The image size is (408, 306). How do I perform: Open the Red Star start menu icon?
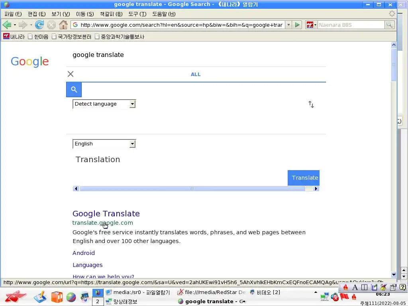(15, 296)
